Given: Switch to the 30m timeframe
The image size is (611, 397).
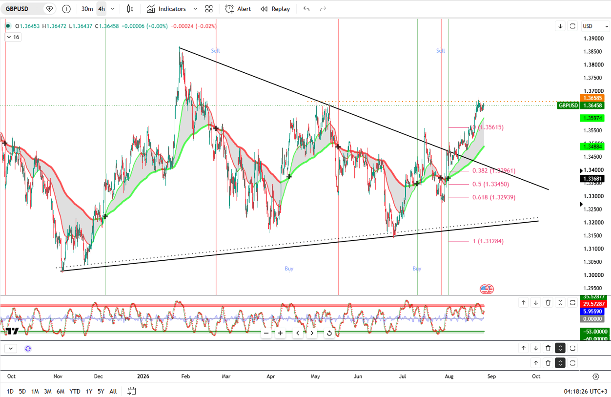Looking at the screenshot, I should [87, 9].
